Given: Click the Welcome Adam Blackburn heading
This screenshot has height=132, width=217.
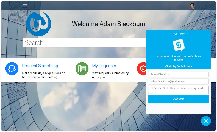Looking at the screenshot, I should click(x=109, y=24).
